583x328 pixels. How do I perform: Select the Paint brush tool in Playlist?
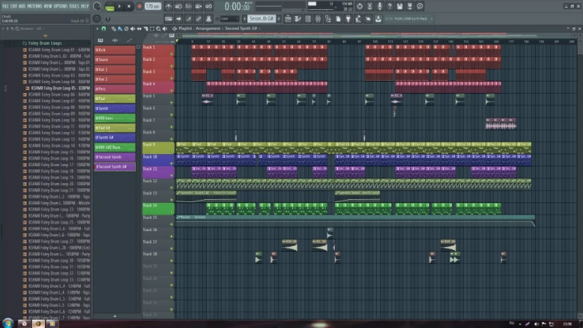[x=120, y=28]
